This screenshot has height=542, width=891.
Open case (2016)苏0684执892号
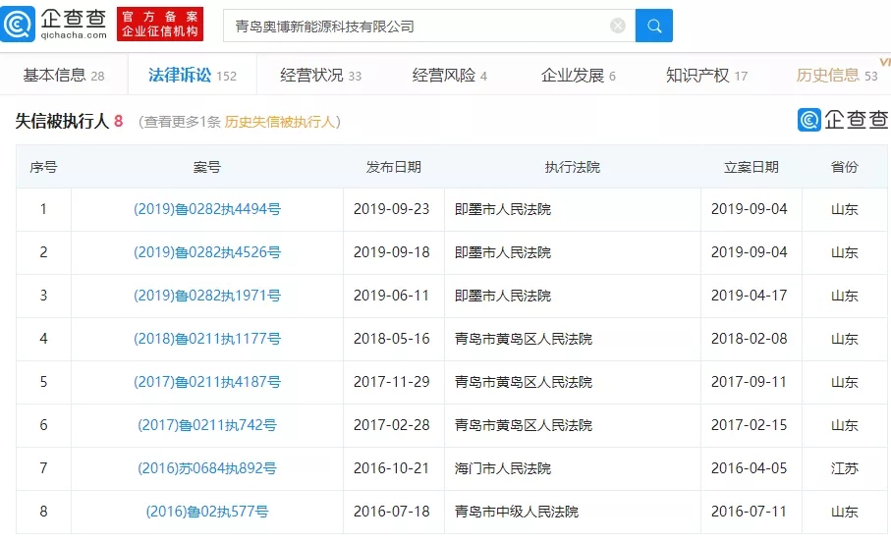click(x=207, y=468)
